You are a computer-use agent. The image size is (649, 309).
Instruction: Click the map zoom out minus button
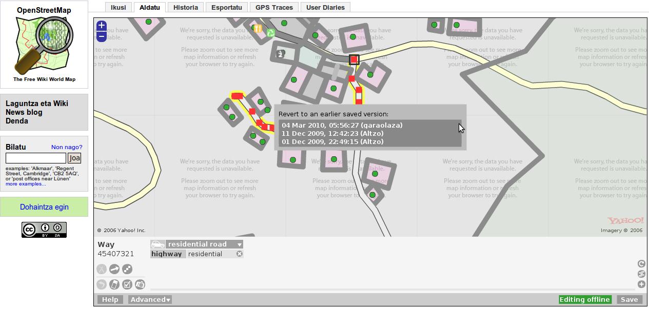tap(102, 36)
